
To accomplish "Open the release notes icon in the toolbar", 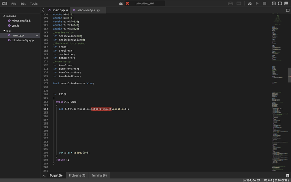I will [x=274, y=3].
